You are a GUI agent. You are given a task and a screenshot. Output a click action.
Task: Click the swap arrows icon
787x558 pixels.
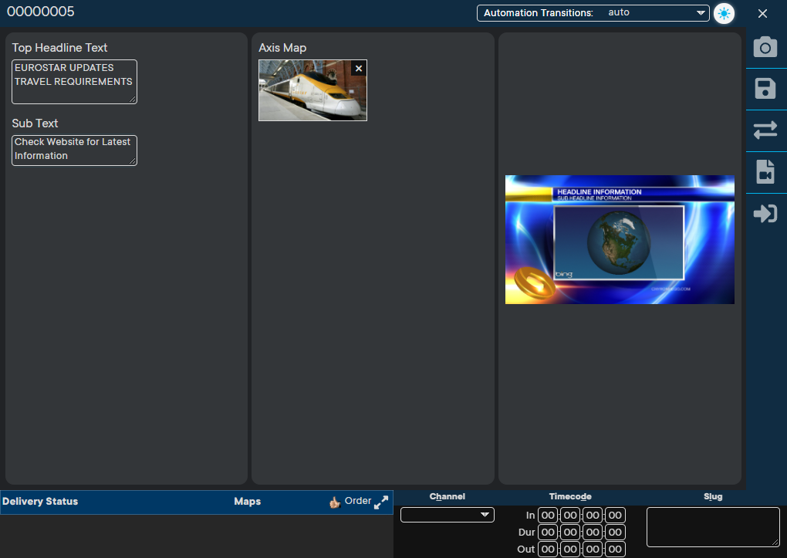click(765, 130)
